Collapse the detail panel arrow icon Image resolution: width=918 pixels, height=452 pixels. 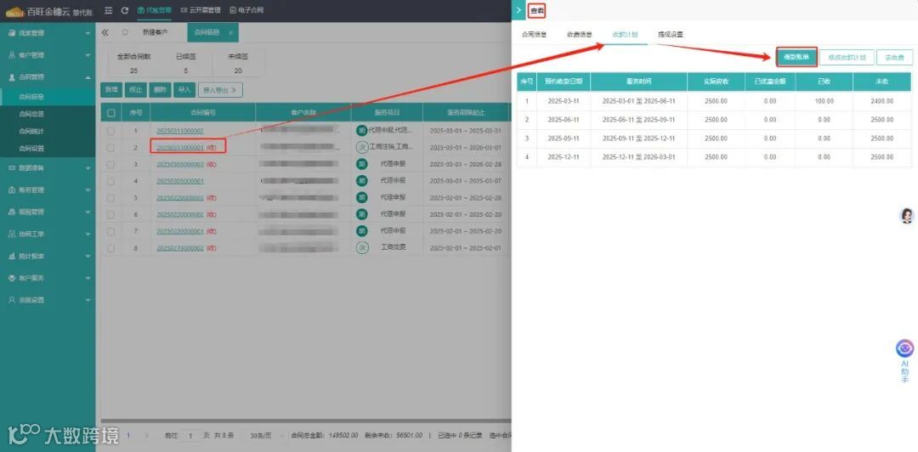point(518,10)
